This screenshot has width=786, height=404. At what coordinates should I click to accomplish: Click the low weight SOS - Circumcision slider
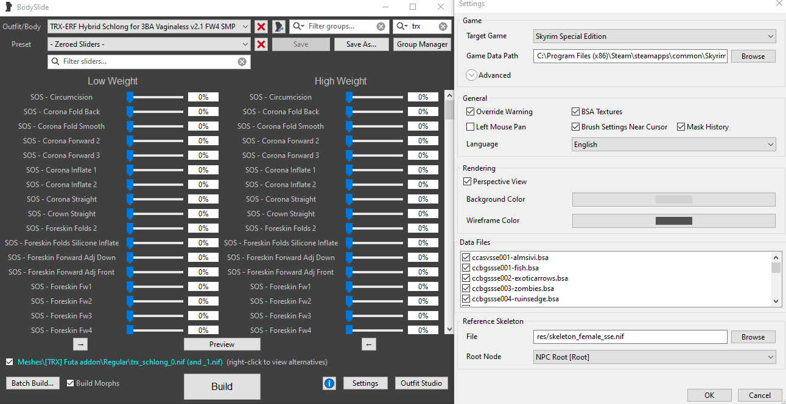[155, 97]
